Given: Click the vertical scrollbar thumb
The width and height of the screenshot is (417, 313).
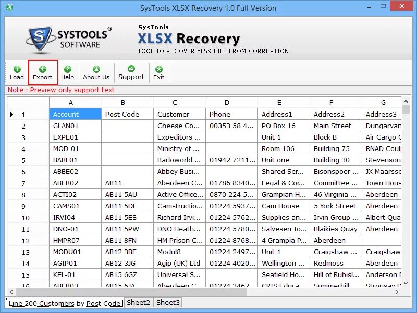Looking at the screenshot, I should point(406,109).
